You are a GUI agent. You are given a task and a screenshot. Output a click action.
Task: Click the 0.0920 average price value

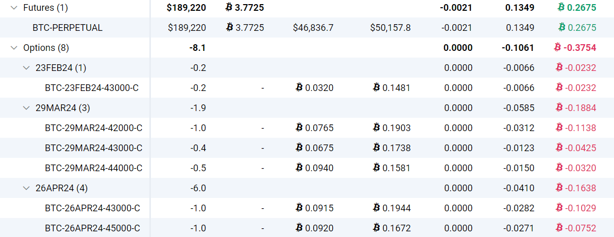tap(314, 228)
